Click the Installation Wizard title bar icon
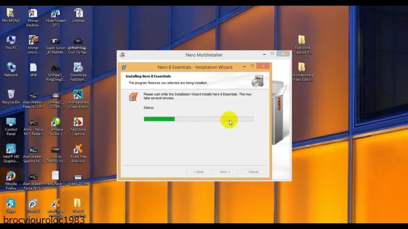This screenshot has height=229, width=408. pos(124,67)
